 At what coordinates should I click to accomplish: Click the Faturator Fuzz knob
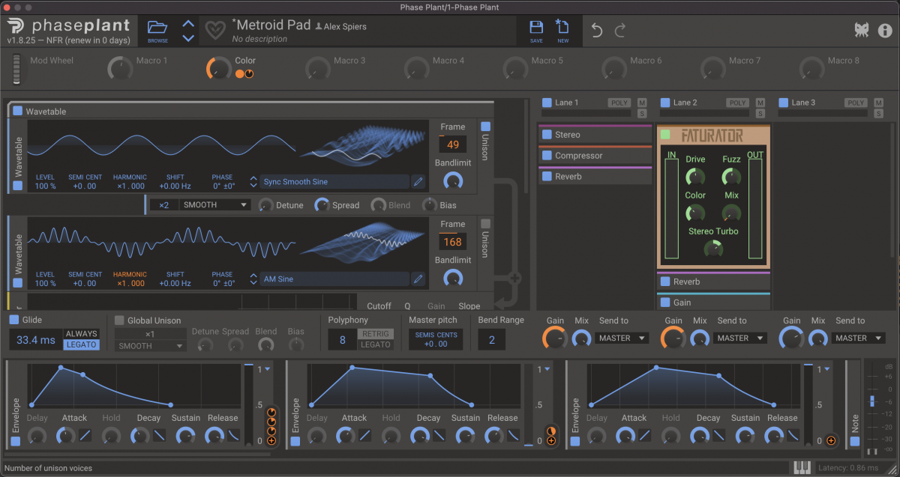[x=731, y=177]
